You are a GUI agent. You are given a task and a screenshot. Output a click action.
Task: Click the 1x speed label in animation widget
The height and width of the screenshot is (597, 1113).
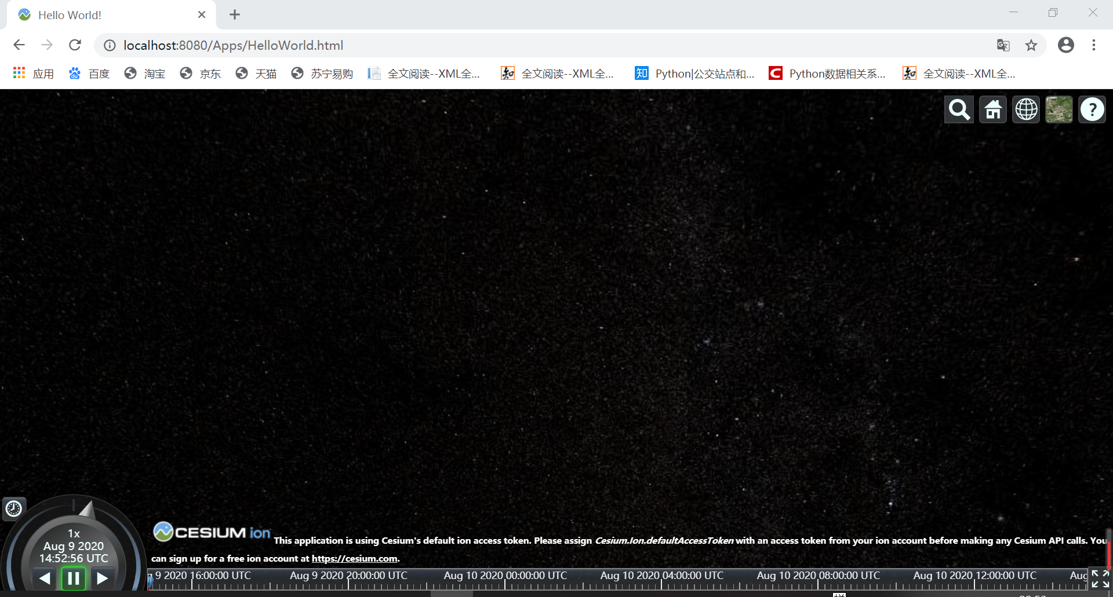[74, 533]
